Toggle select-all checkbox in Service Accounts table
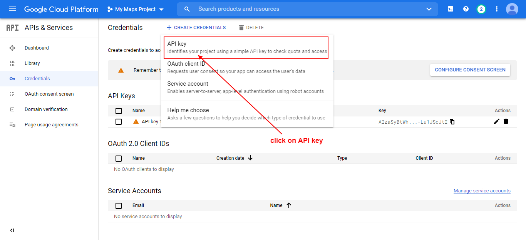The width and height of the screenshot is (526, 240). coord(119,205)
